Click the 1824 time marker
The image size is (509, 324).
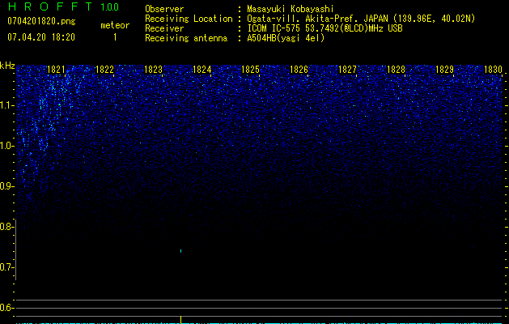pyautogui.click(x=202, y=70)
